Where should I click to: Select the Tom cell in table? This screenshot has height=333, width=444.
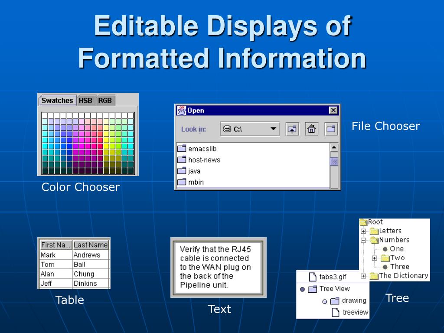pos(56,264)
